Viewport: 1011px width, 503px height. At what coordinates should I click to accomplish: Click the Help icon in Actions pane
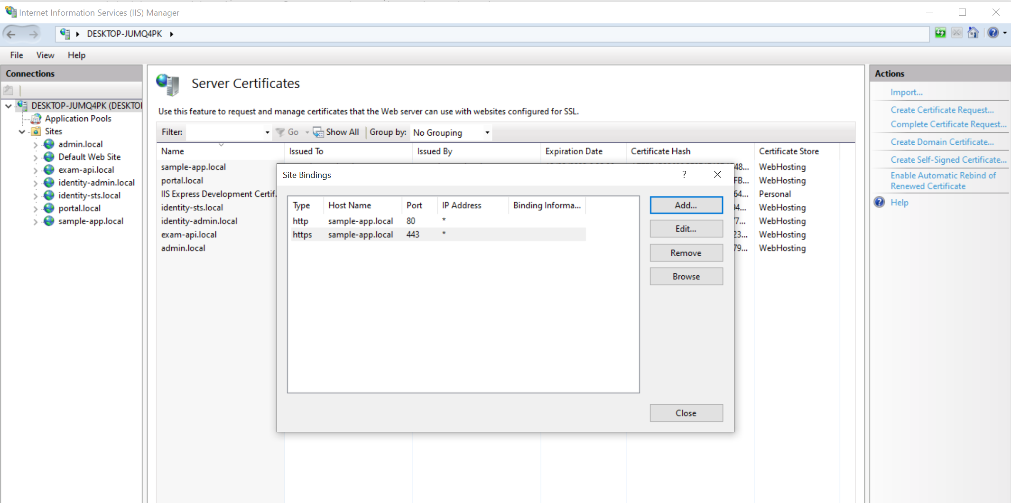point(880,203)
